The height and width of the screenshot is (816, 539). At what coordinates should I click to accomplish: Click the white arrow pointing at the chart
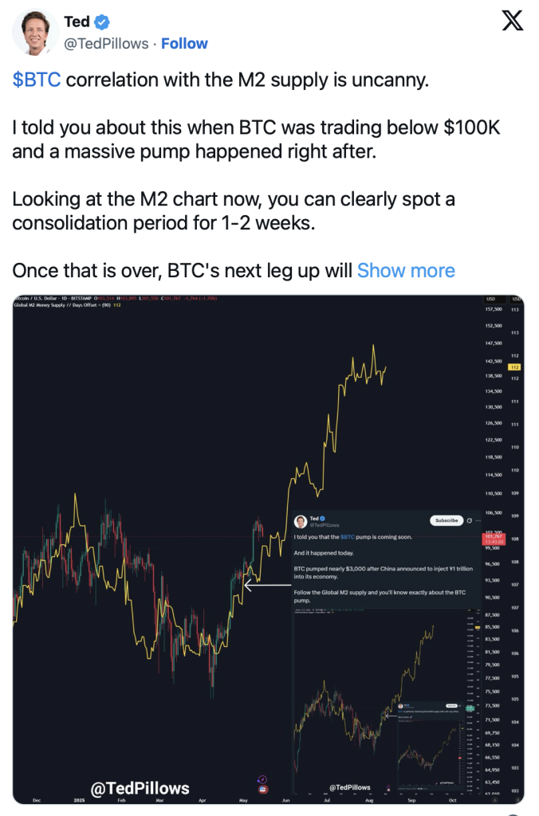click(268, 586)
